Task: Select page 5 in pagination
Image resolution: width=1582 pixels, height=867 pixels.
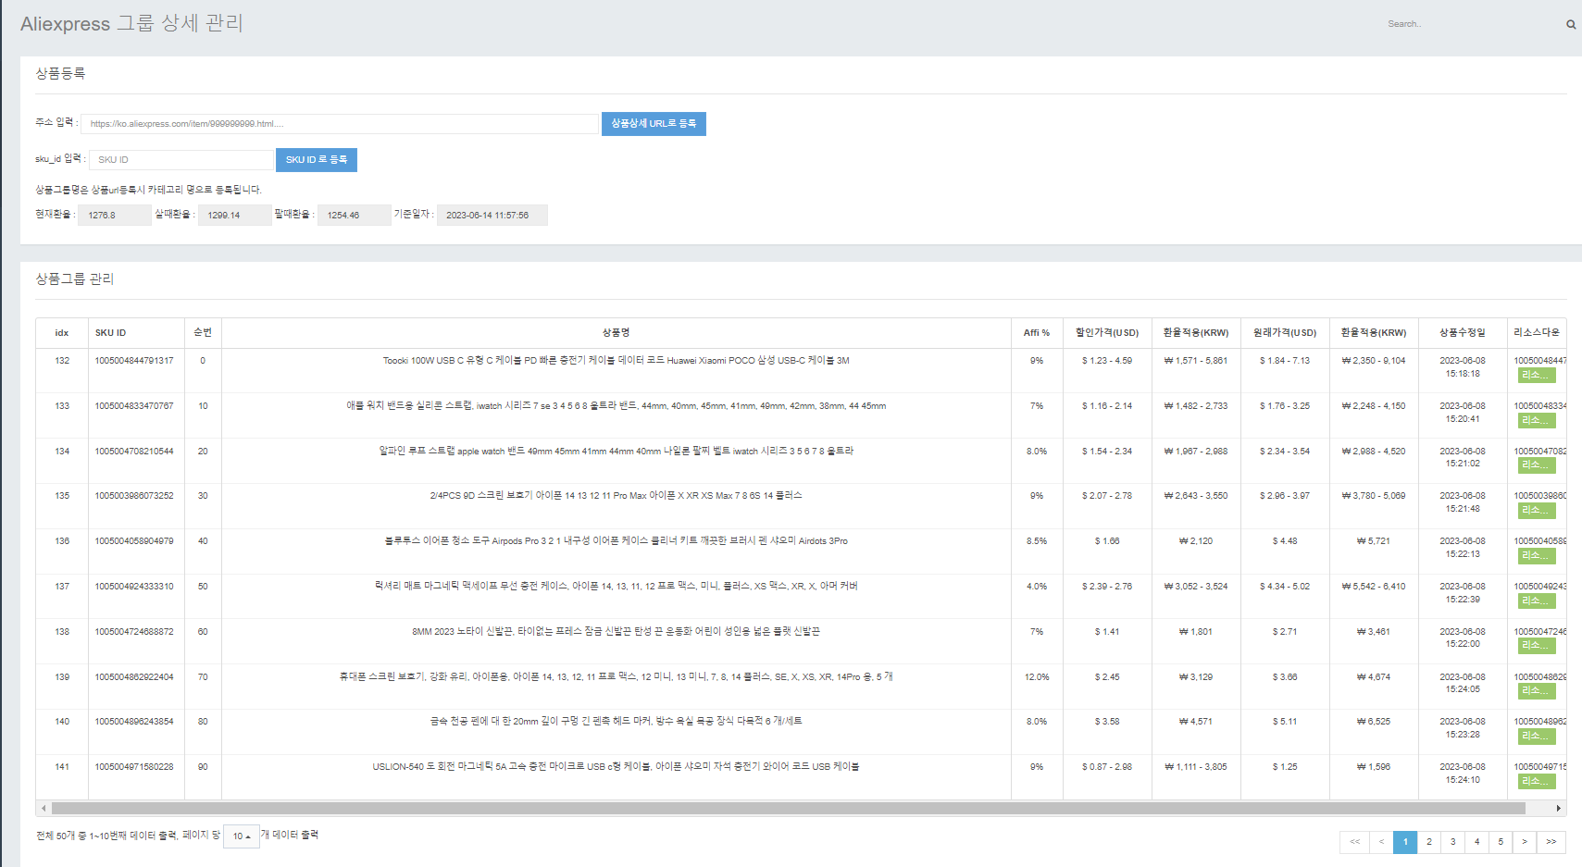Action: point(1501,842)
